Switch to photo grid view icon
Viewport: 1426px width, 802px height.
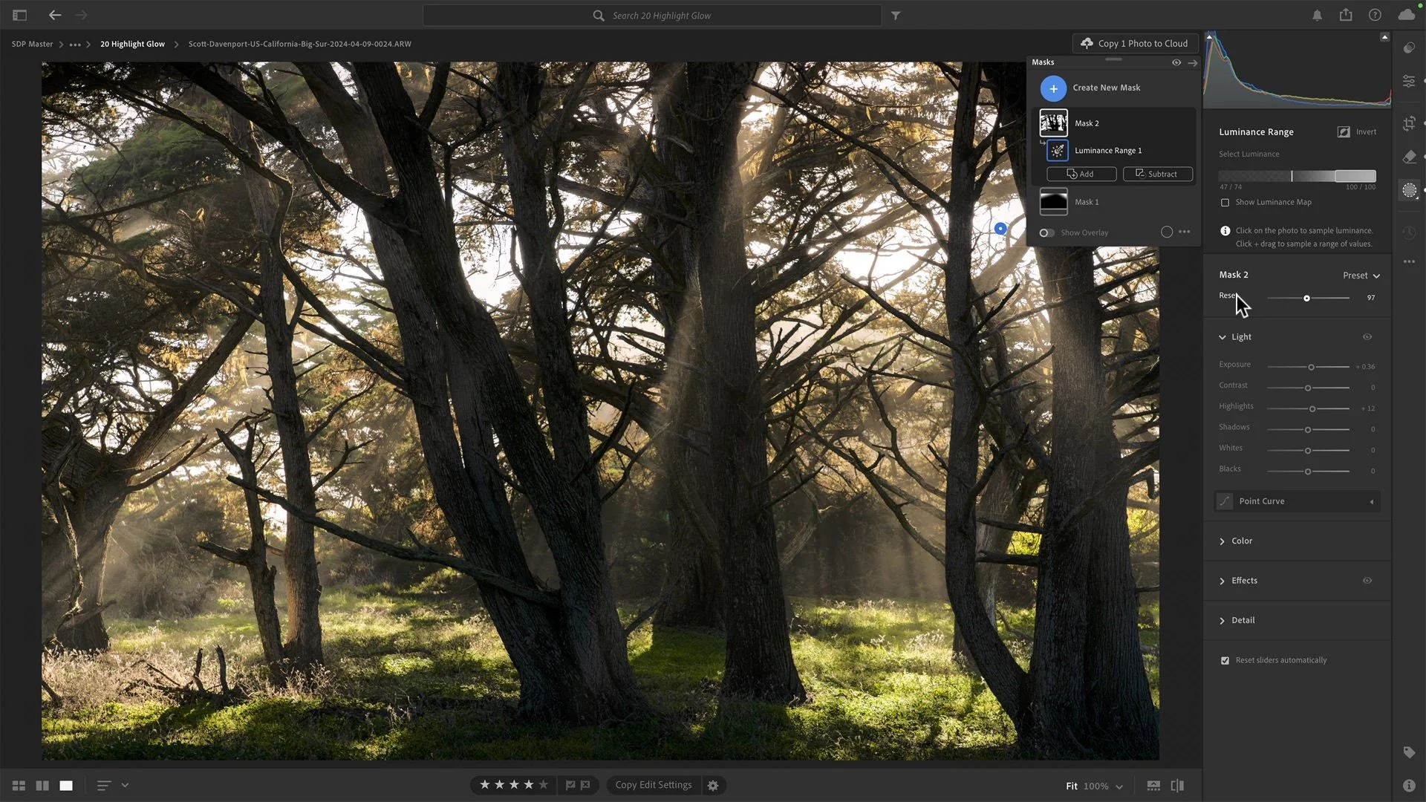pyautogui.click(x=19, y=786)
